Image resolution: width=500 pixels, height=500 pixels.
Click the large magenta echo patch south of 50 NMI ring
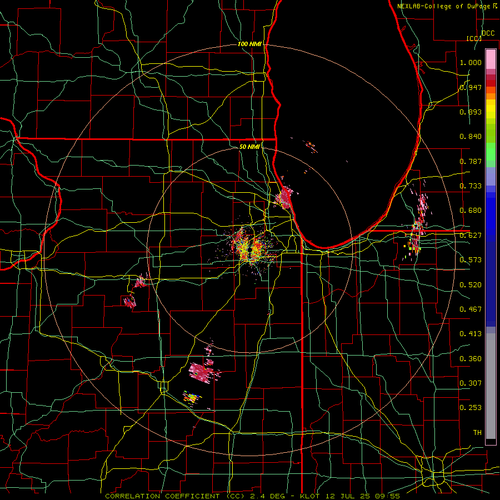202,372
